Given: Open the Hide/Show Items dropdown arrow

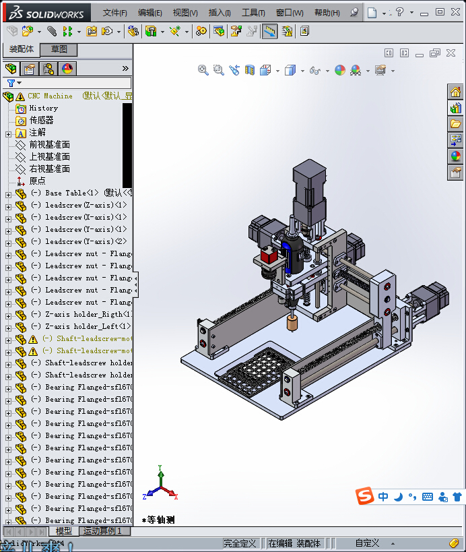Looking at the screenshot, I should point(327,71).
